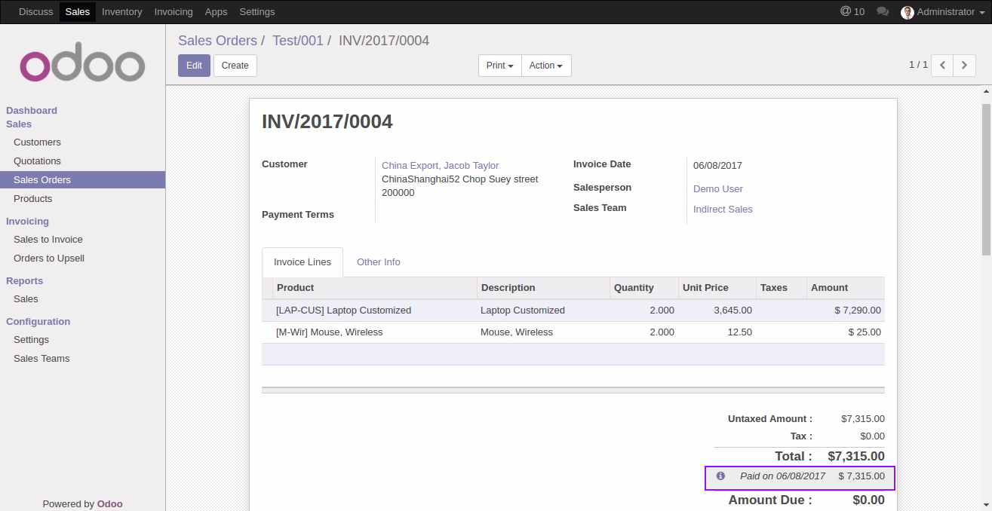
Task: Open the Apps menu
Action: 216,12
